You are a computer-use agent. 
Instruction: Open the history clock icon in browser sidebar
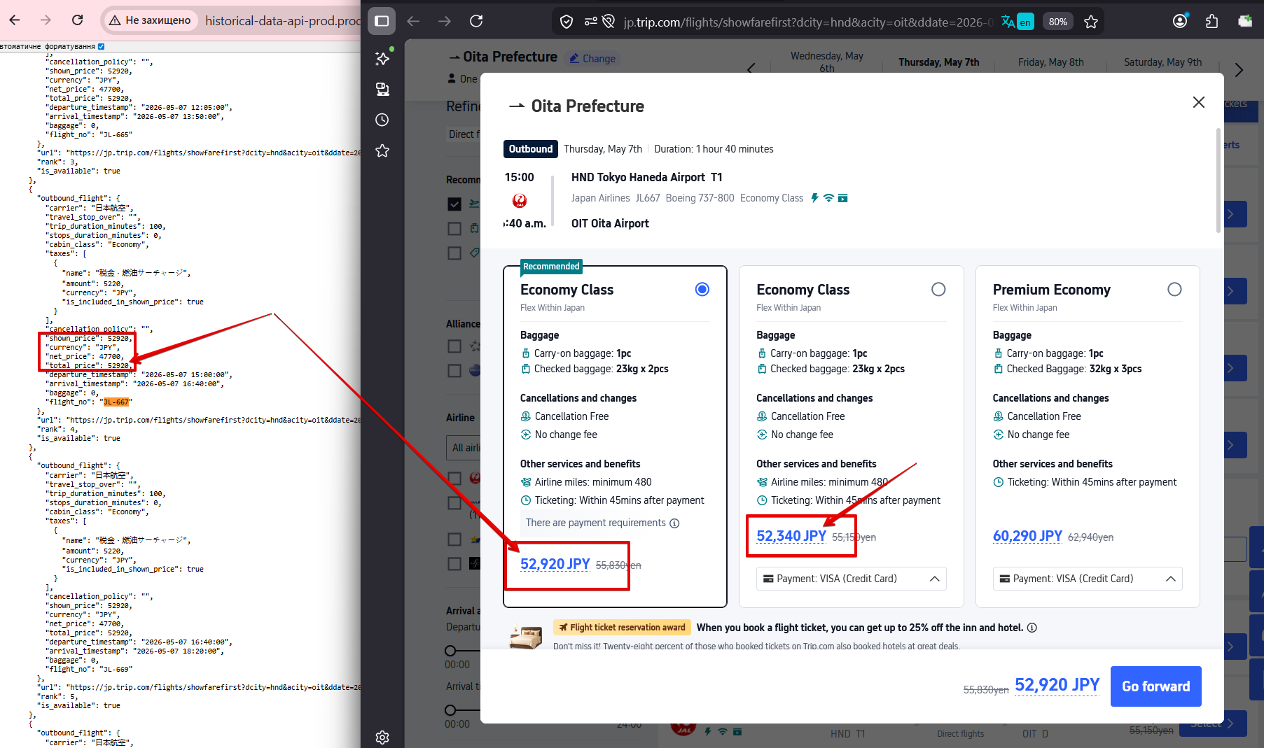382,120
